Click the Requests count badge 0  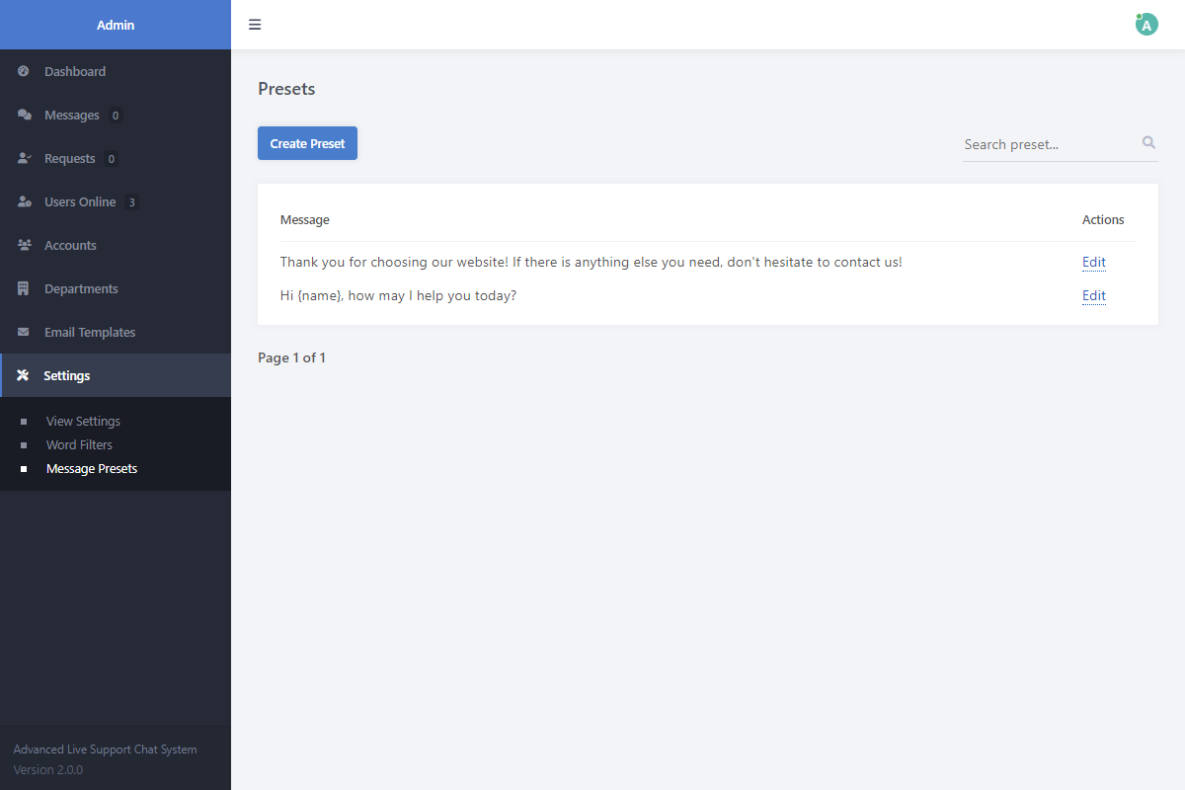(111, 159)
